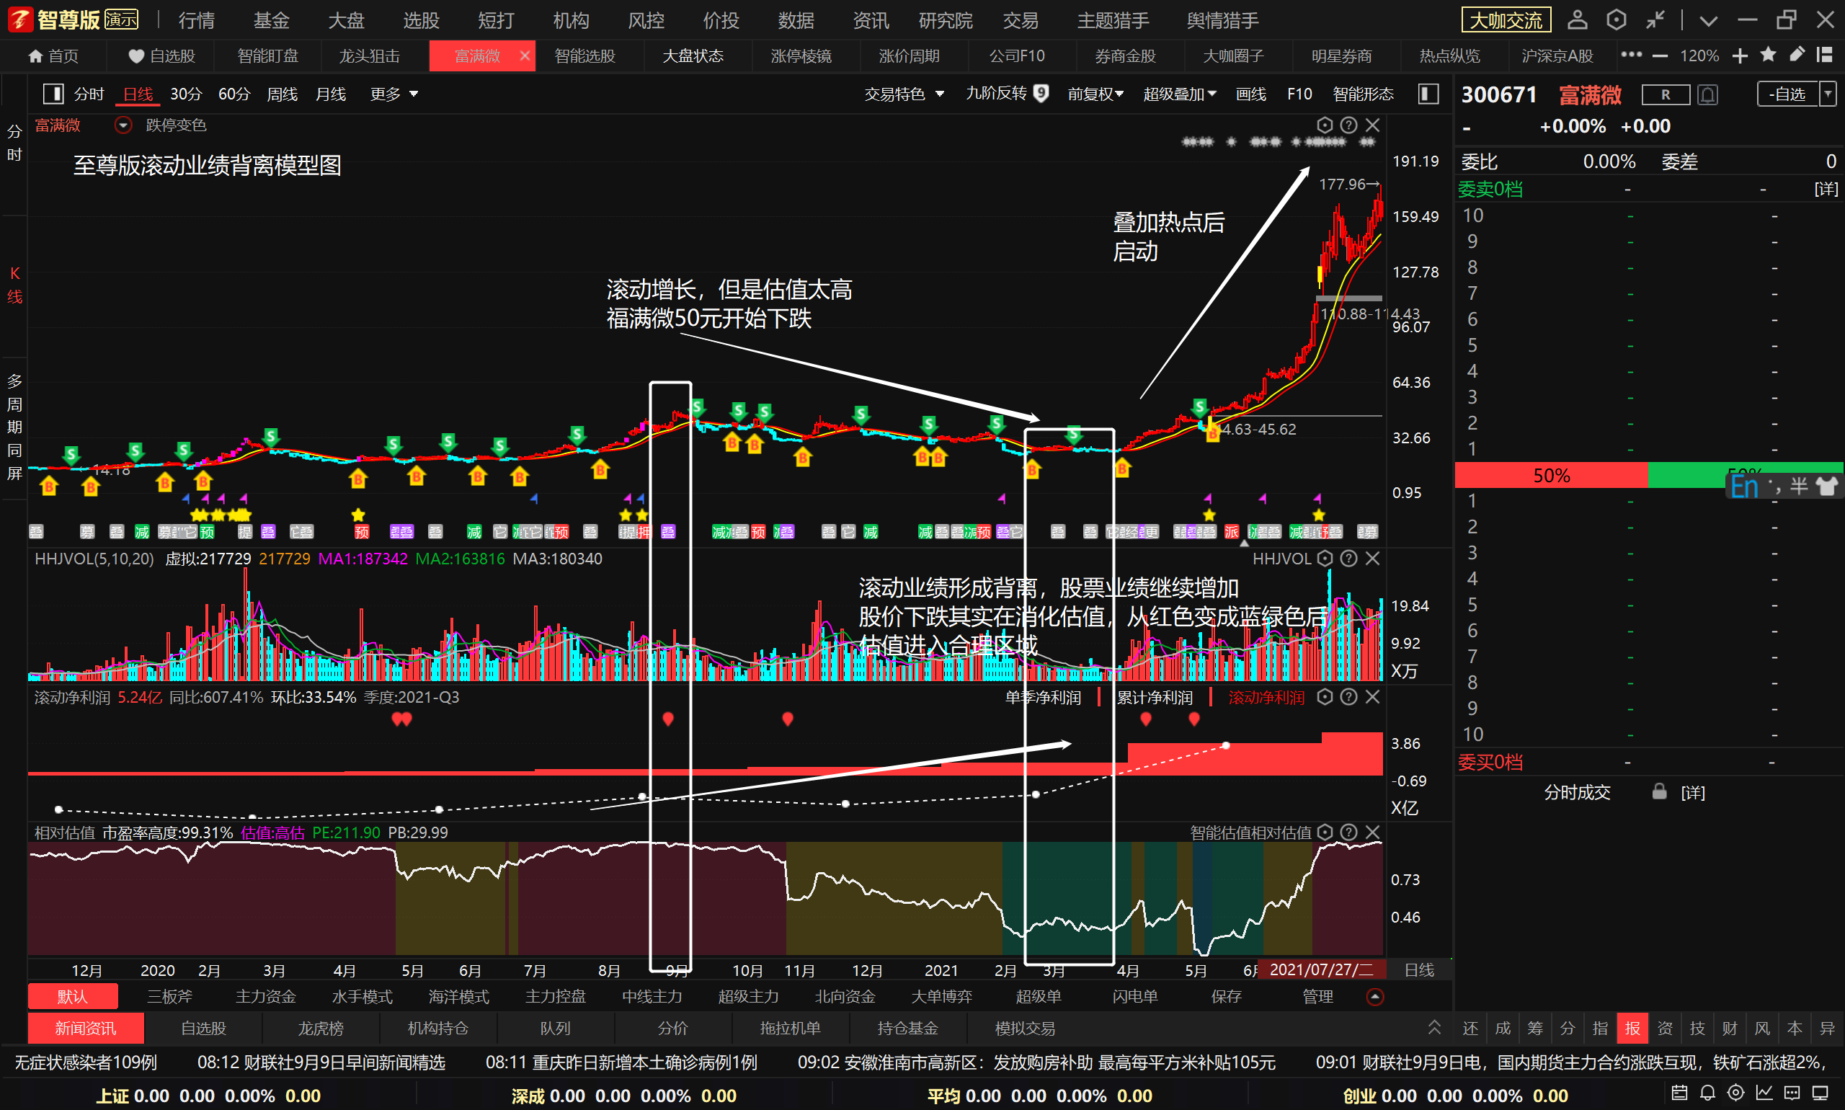Viewport: 1845px width, 1110px height.
Task: Click the 大咖交流 button
Action: pyautogui.click(x=1506, y=20)
